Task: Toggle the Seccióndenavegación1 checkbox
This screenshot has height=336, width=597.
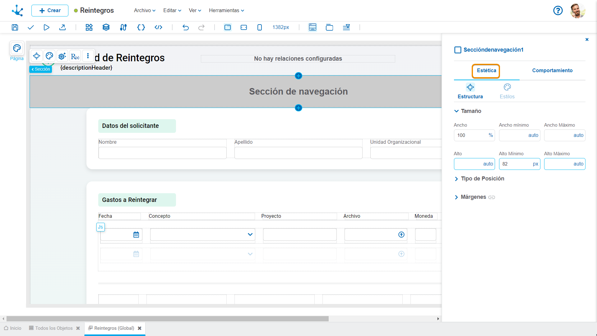Action: pos(458,50)
